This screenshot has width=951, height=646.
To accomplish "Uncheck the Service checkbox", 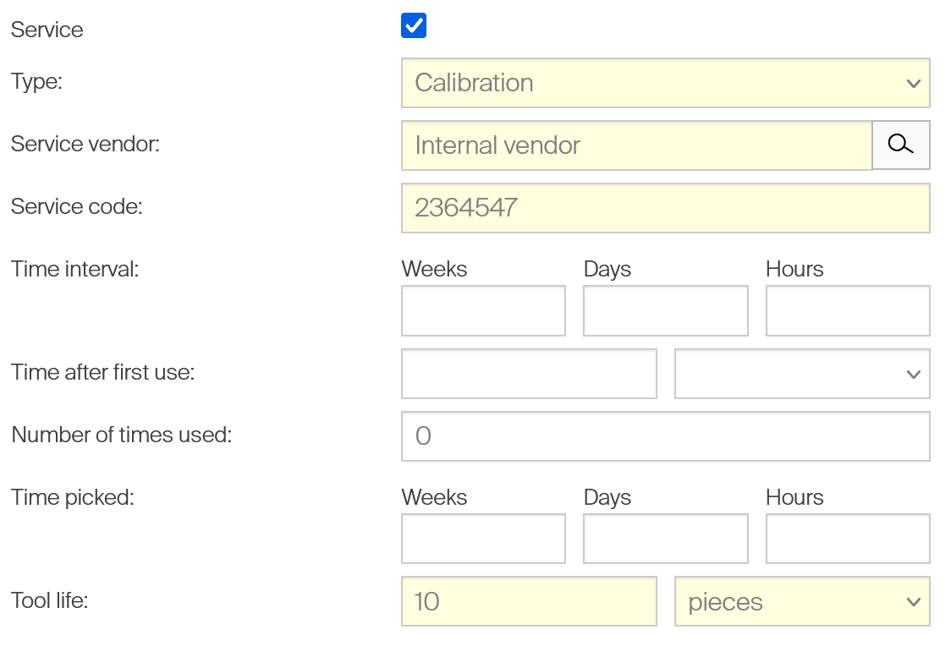I will pos(414,26).
